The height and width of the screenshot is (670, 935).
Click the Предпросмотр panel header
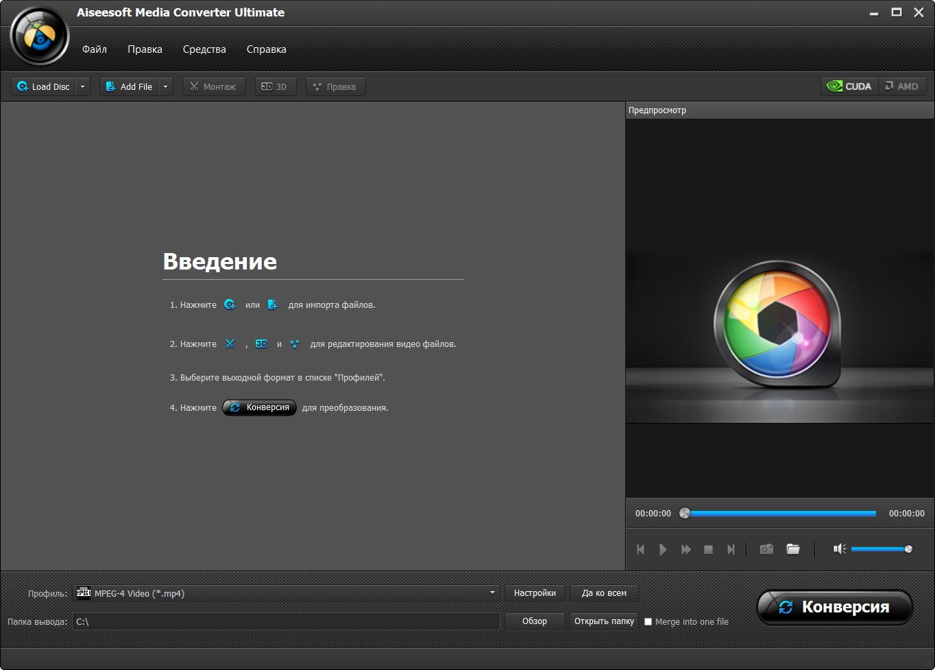(x=779, y=110)
